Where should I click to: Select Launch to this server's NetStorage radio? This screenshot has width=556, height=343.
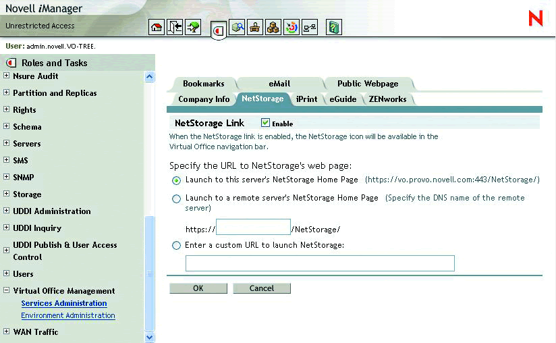pyautogui.click(x=176, y=180)
